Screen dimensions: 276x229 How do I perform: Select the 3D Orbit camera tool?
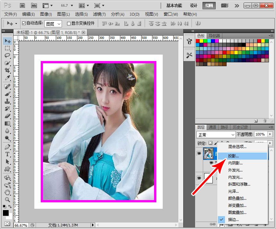pyautogui.click(x=7, y=185)
